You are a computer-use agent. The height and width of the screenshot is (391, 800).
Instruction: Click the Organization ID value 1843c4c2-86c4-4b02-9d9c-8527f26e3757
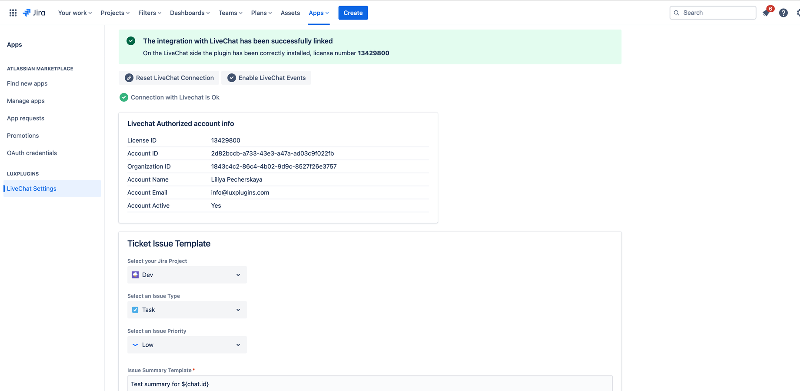[274, 166]
